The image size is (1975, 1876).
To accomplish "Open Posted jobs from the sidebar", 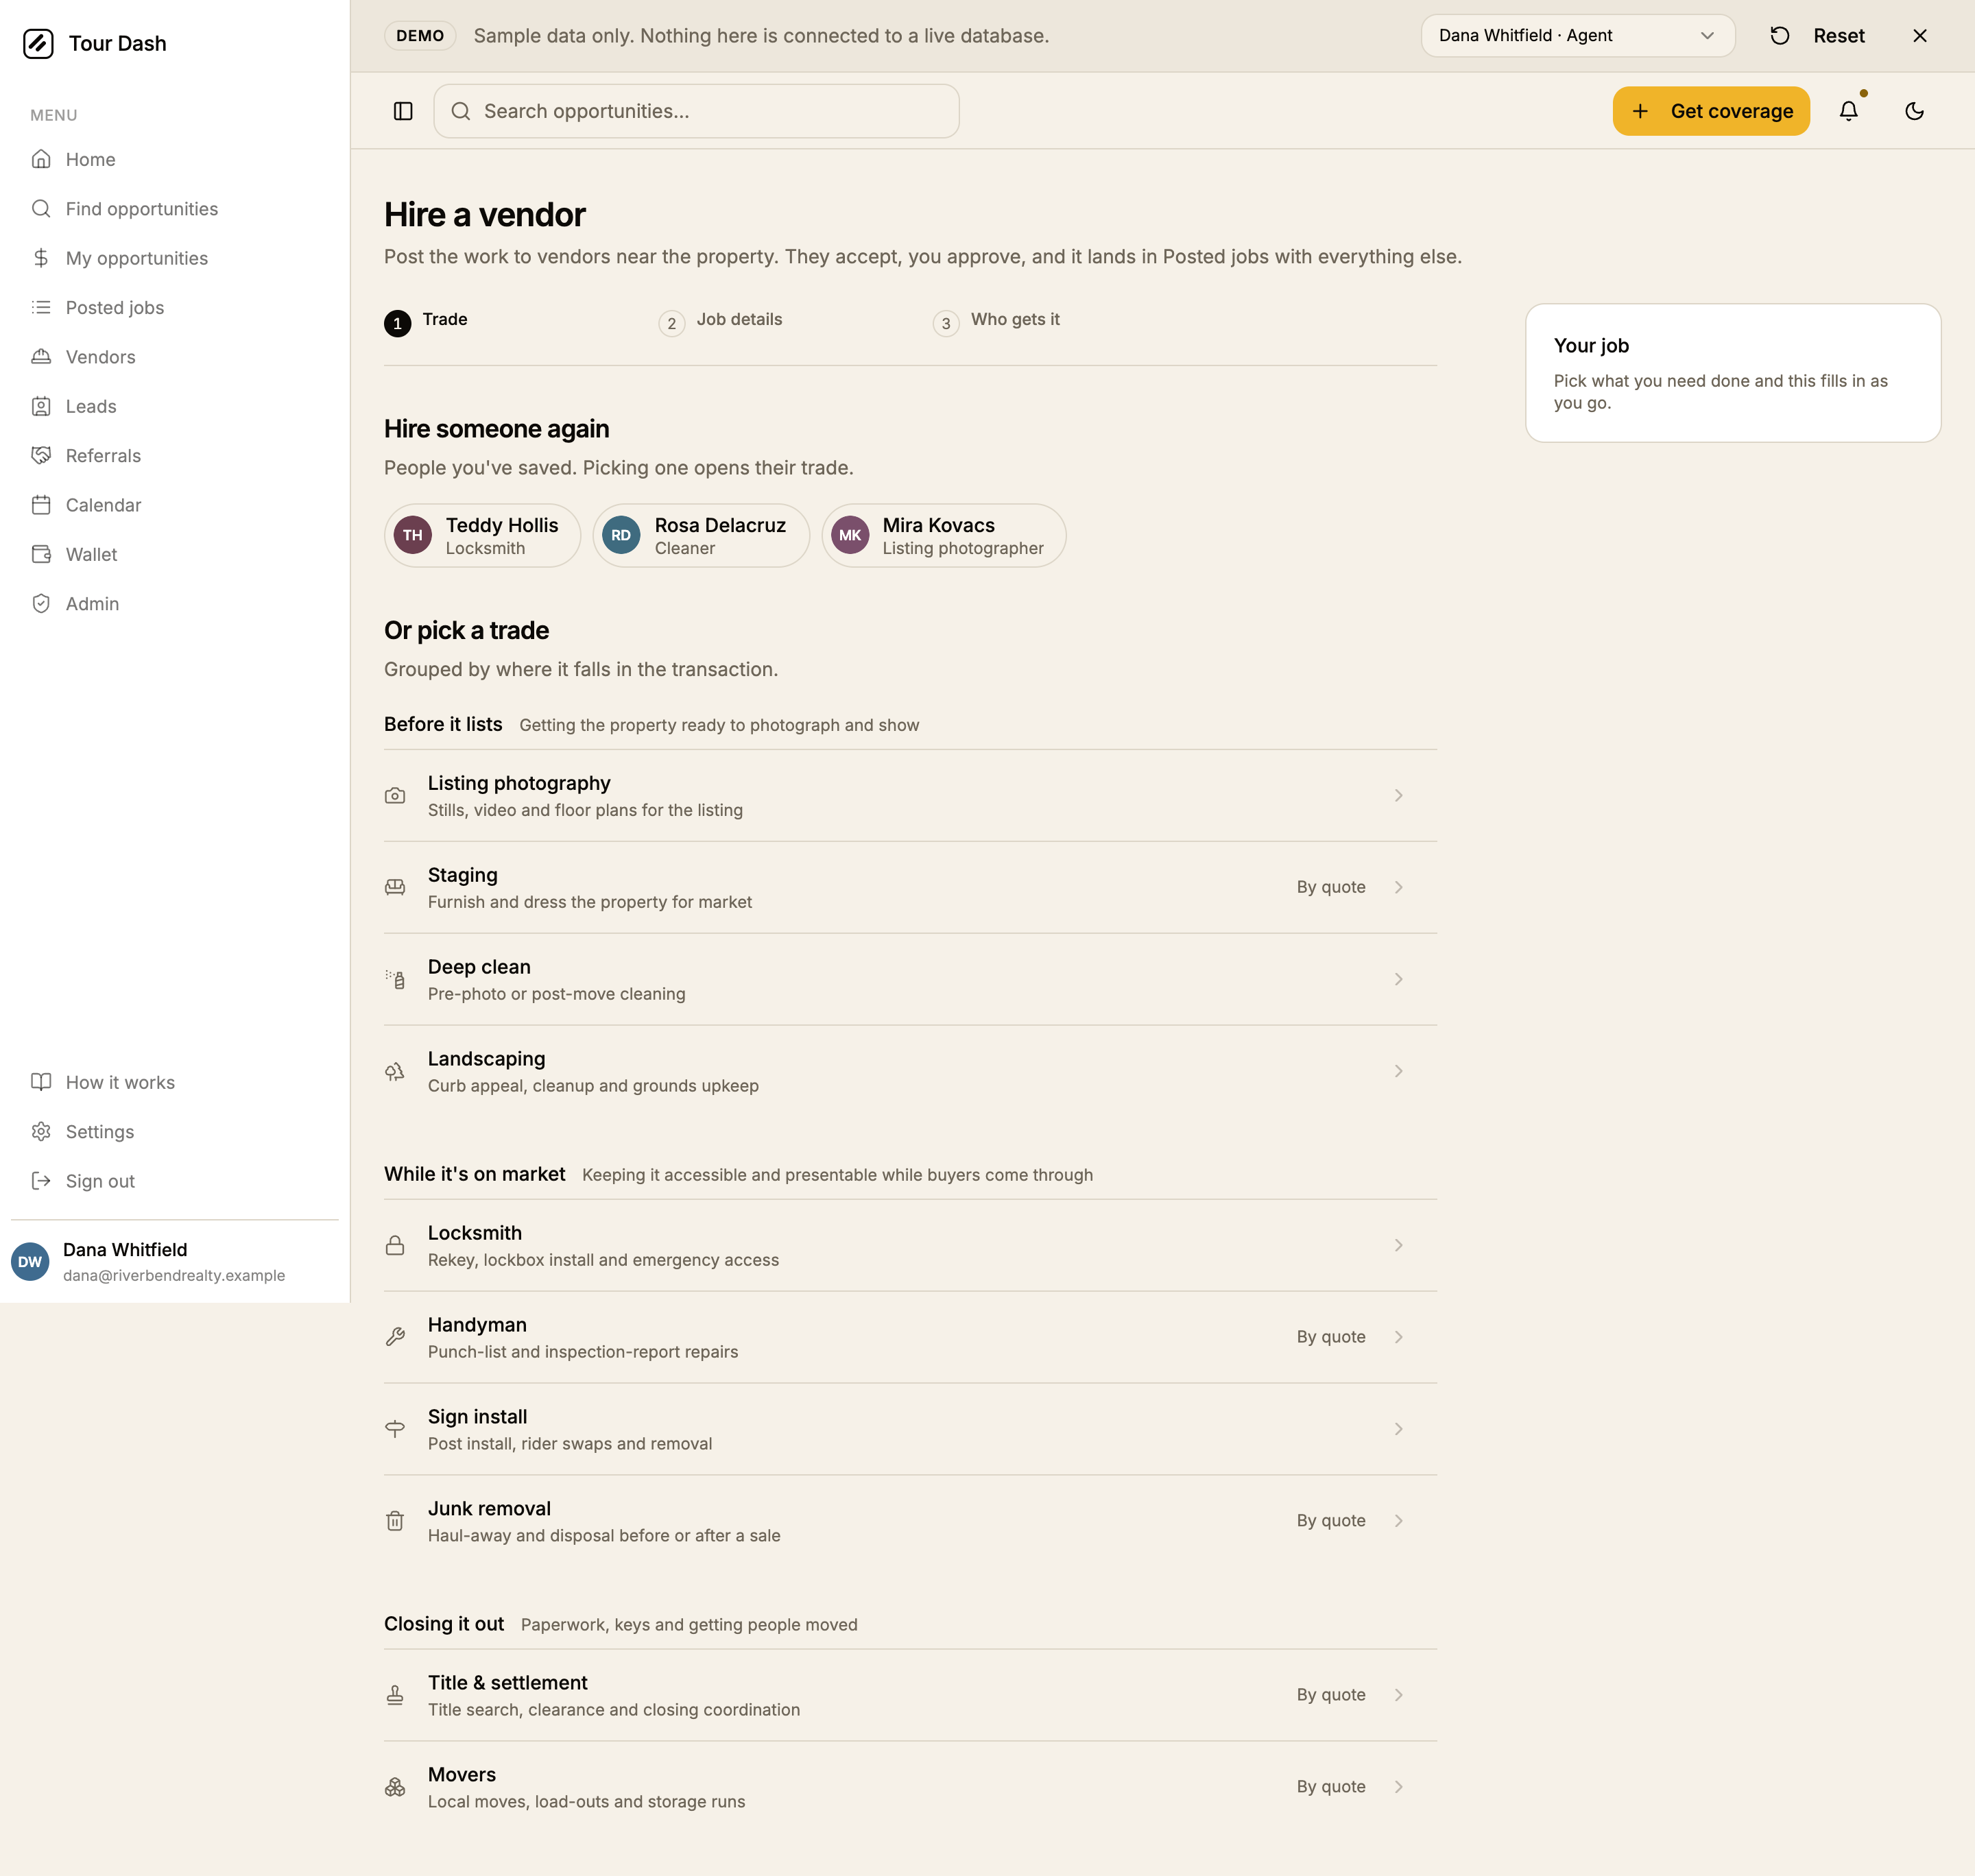I will click(x=175, y=308).
